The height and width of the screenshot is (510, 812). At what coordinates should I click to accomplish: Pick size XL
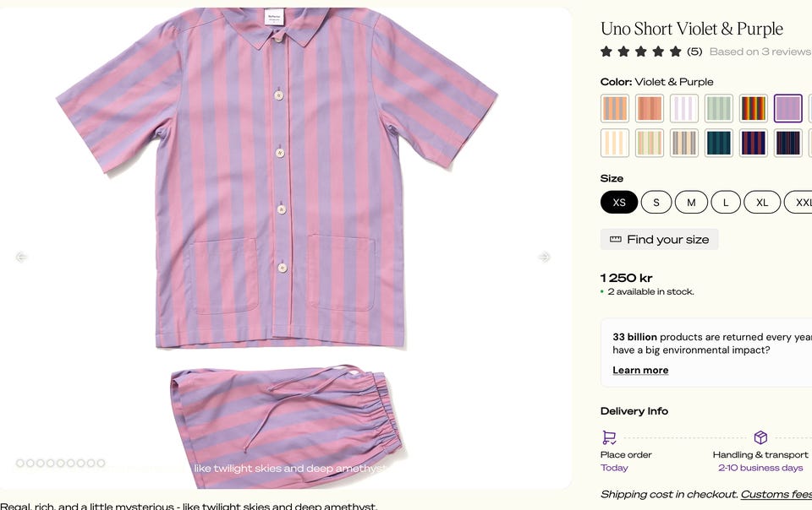[x=762, y=203]
